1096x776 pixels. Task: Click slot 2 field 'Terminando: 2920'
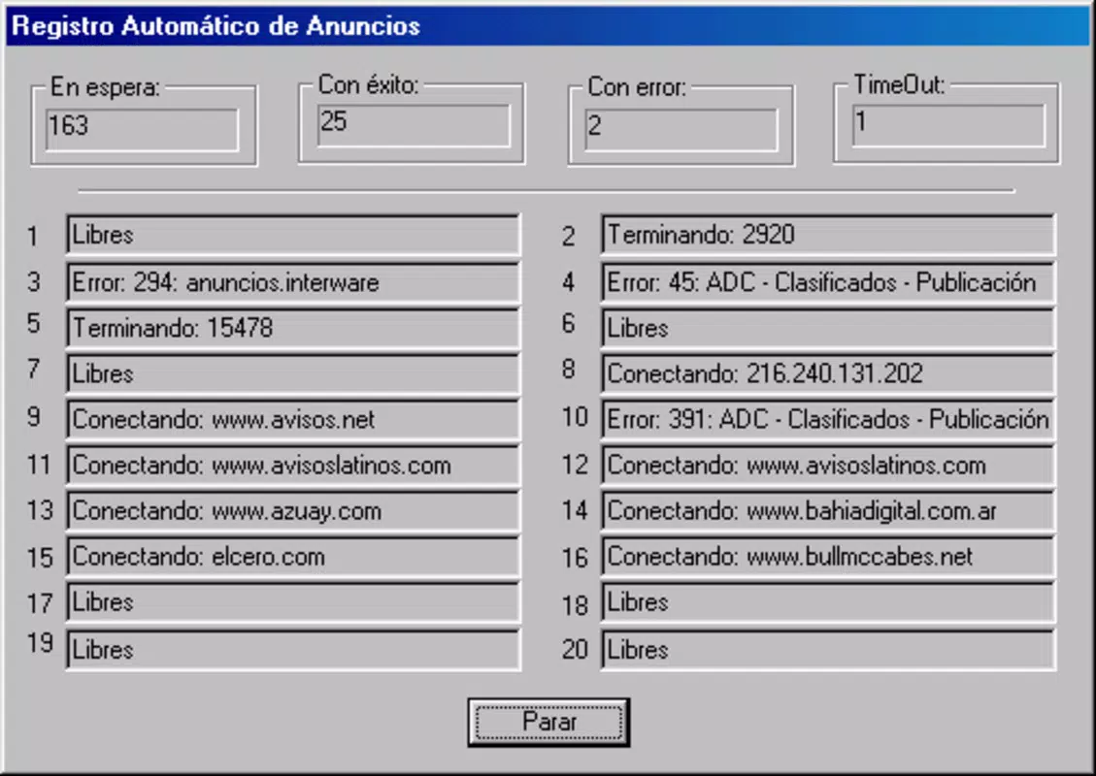tap(828, 235)
